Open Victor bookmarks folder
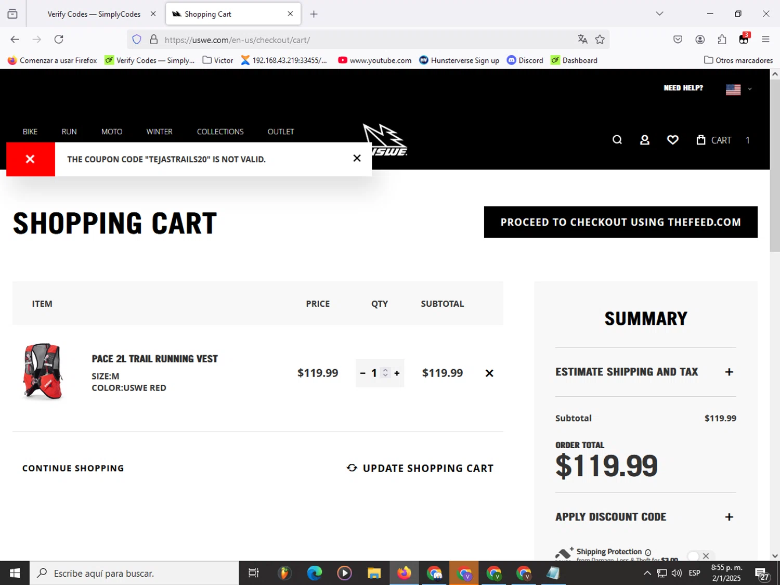The image size is (780, 585). click(x=217, y=60)
